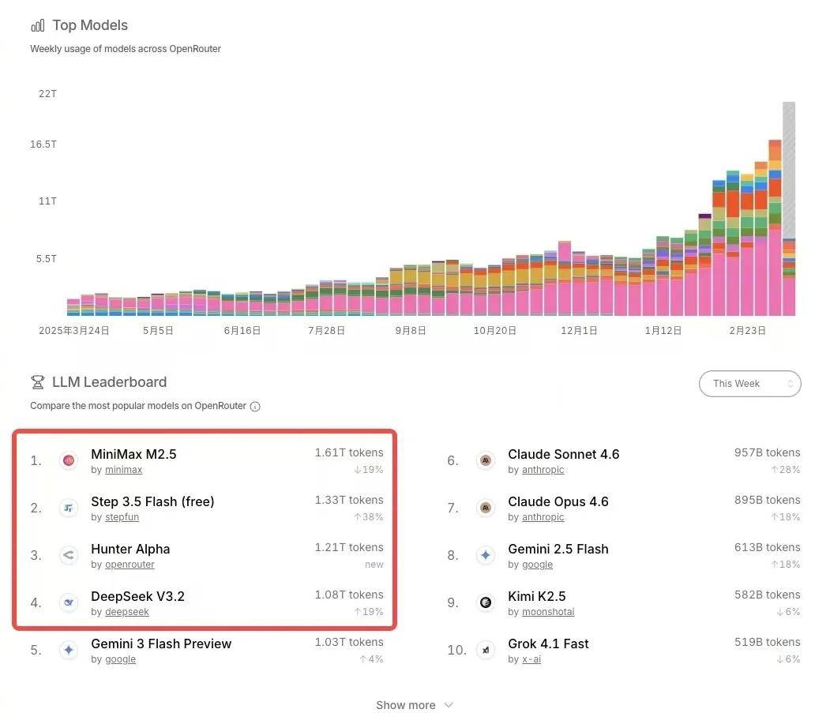Screen dimensions: 830x713
Task: Click the 957B tokens value
Action: pos(767,452)
